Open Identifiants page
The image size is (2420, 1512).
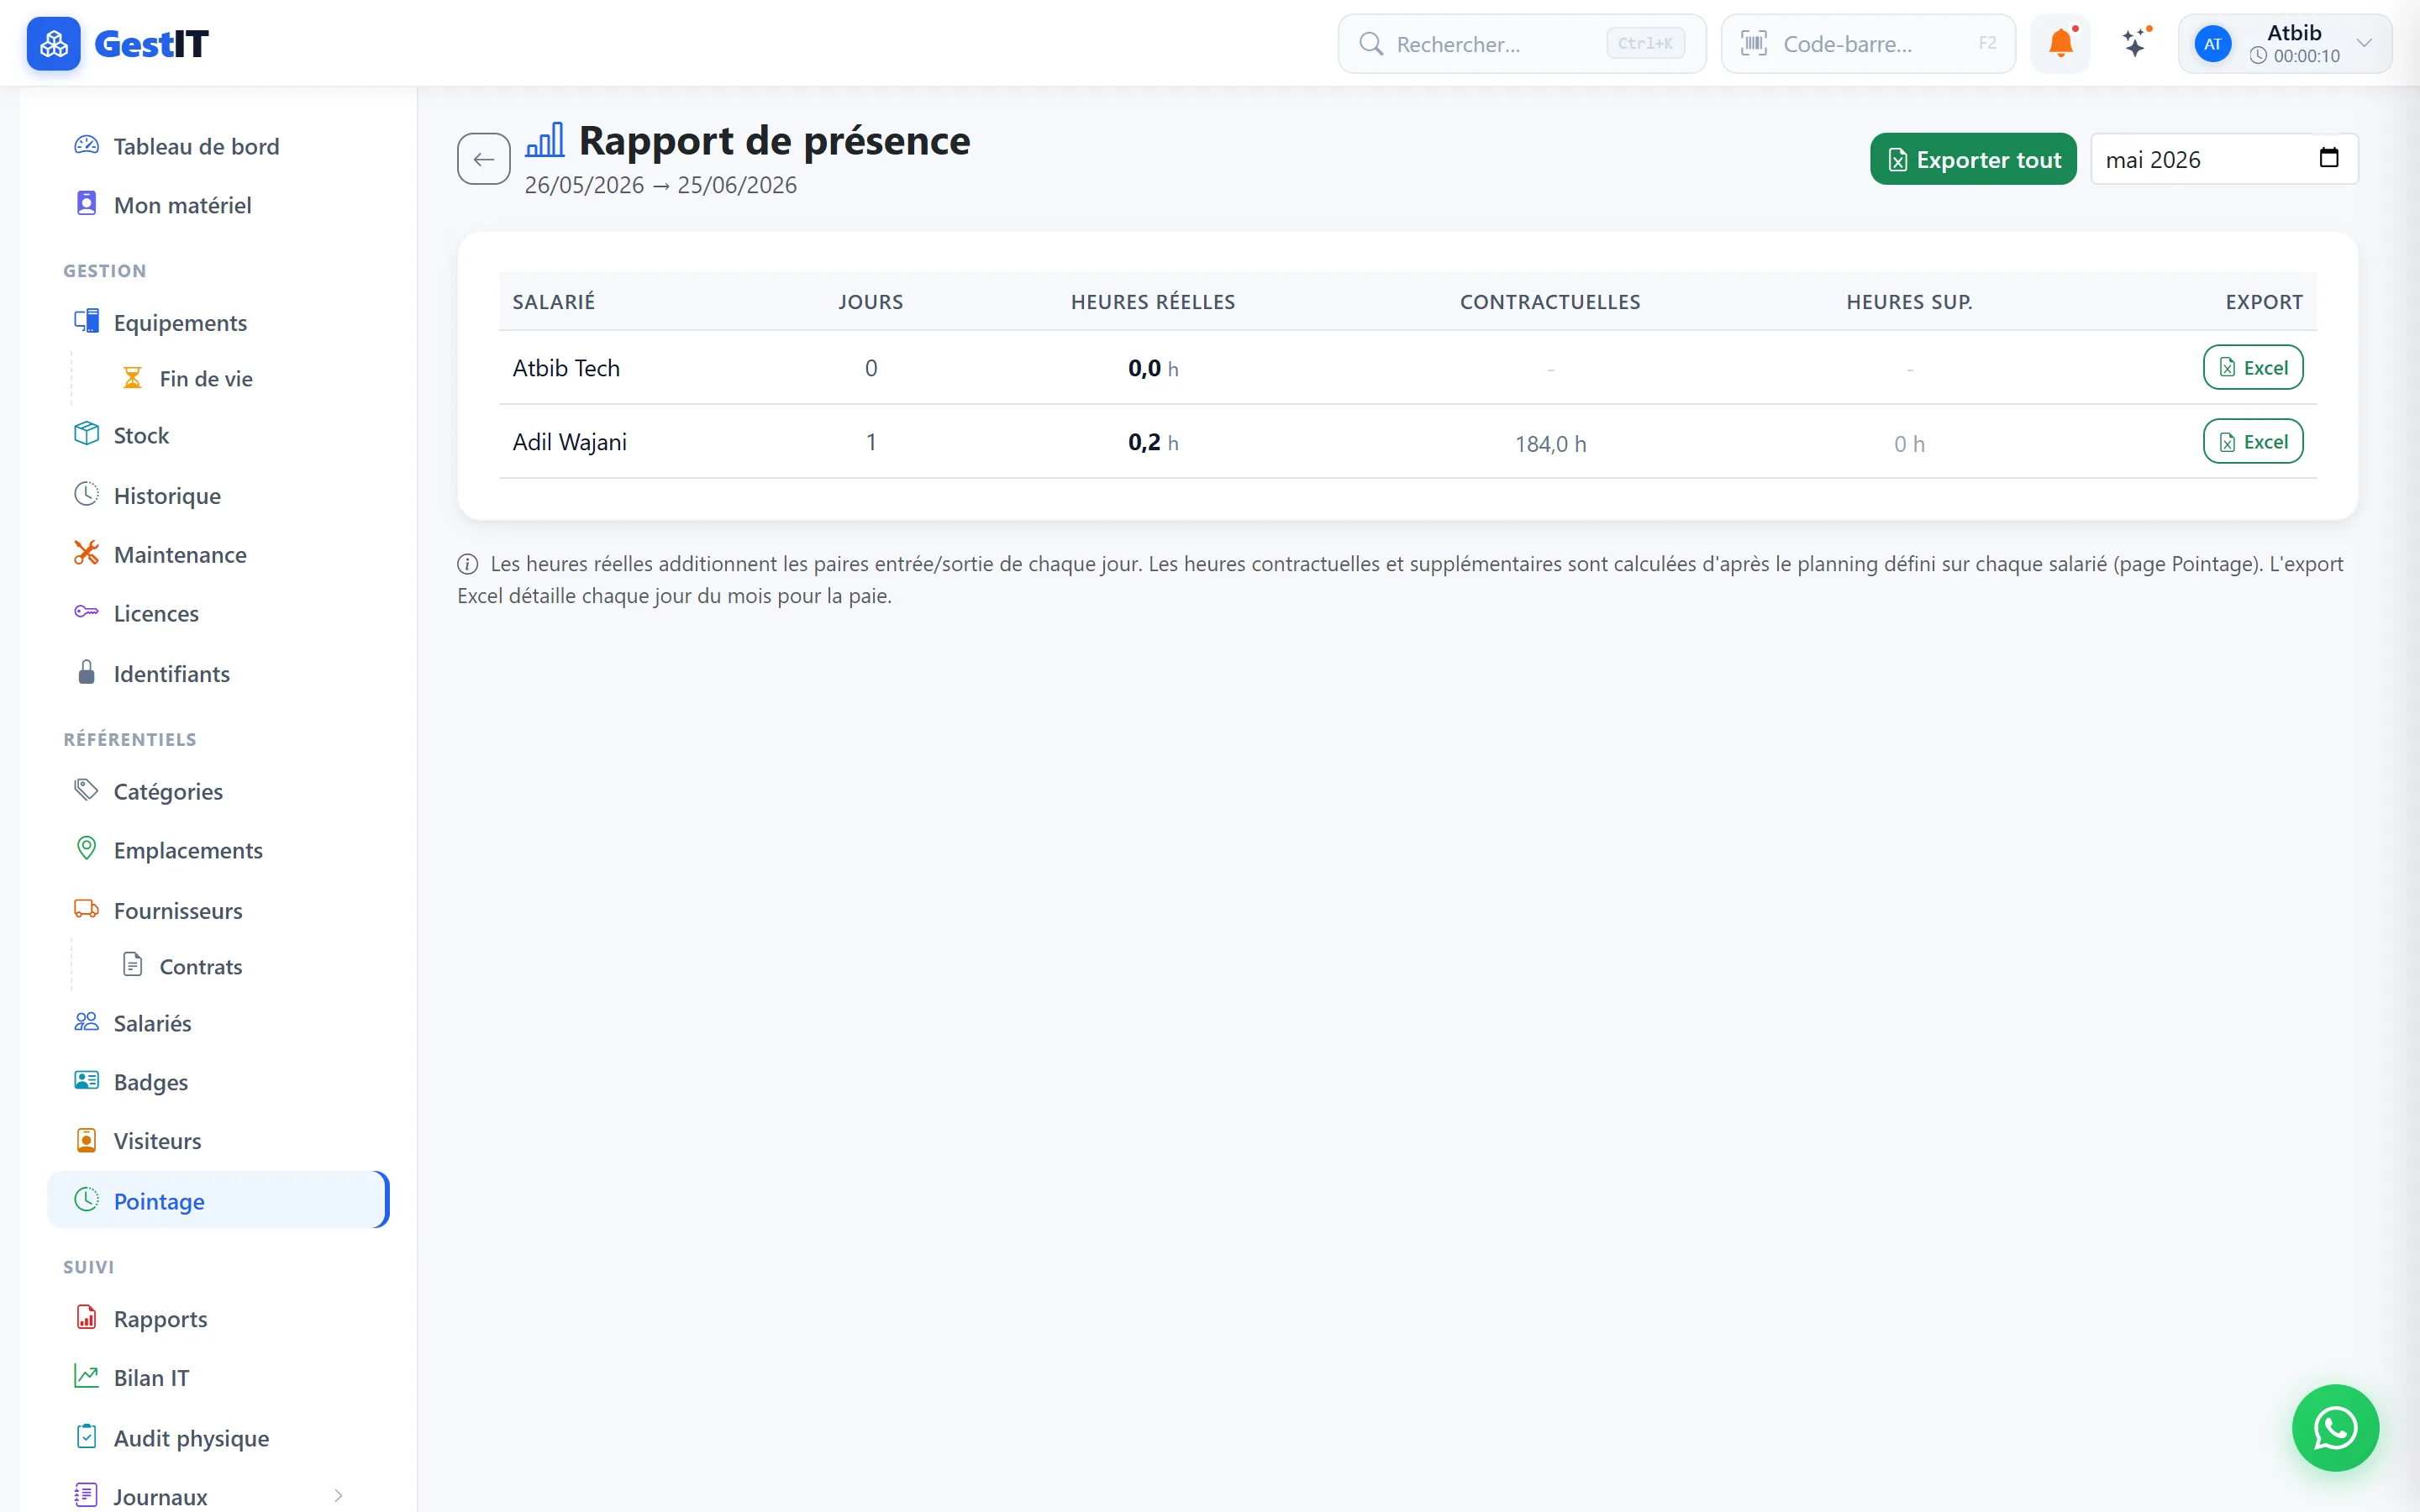[x=218, y=673]
